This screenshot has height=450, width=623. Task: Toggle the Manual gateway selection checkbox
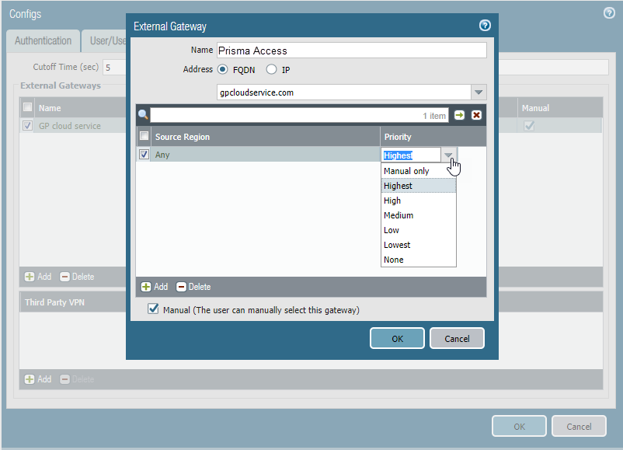(153, 309)
